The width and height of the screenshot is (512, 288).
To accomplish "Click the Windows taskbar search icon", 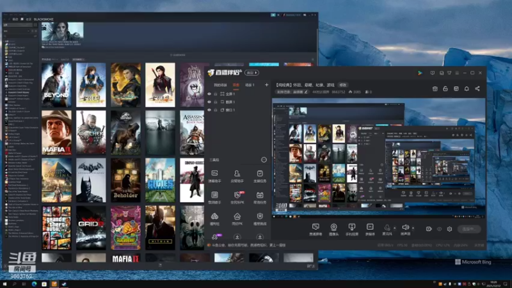I will pyautogui.click(x=14, y=284).
